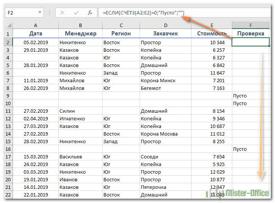Click the Проверка header cell
The height and width of the screenshot is (203, 275).
point(251,34)
